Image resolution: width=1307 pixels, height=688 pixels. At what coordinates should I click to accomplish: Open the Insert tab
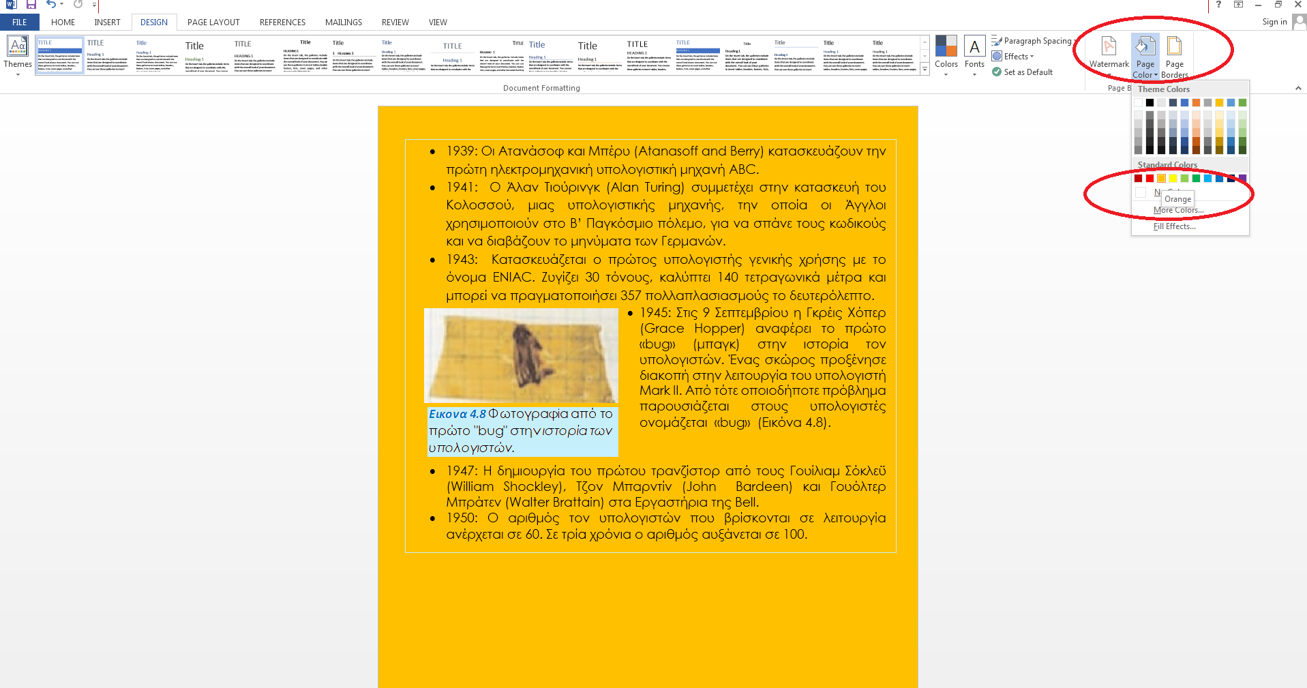tap(107, 23)
